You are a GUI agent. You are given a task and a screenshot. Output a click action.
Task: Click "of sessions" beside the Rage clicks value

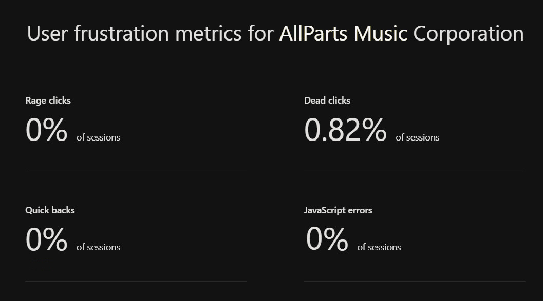click(98, 137)
